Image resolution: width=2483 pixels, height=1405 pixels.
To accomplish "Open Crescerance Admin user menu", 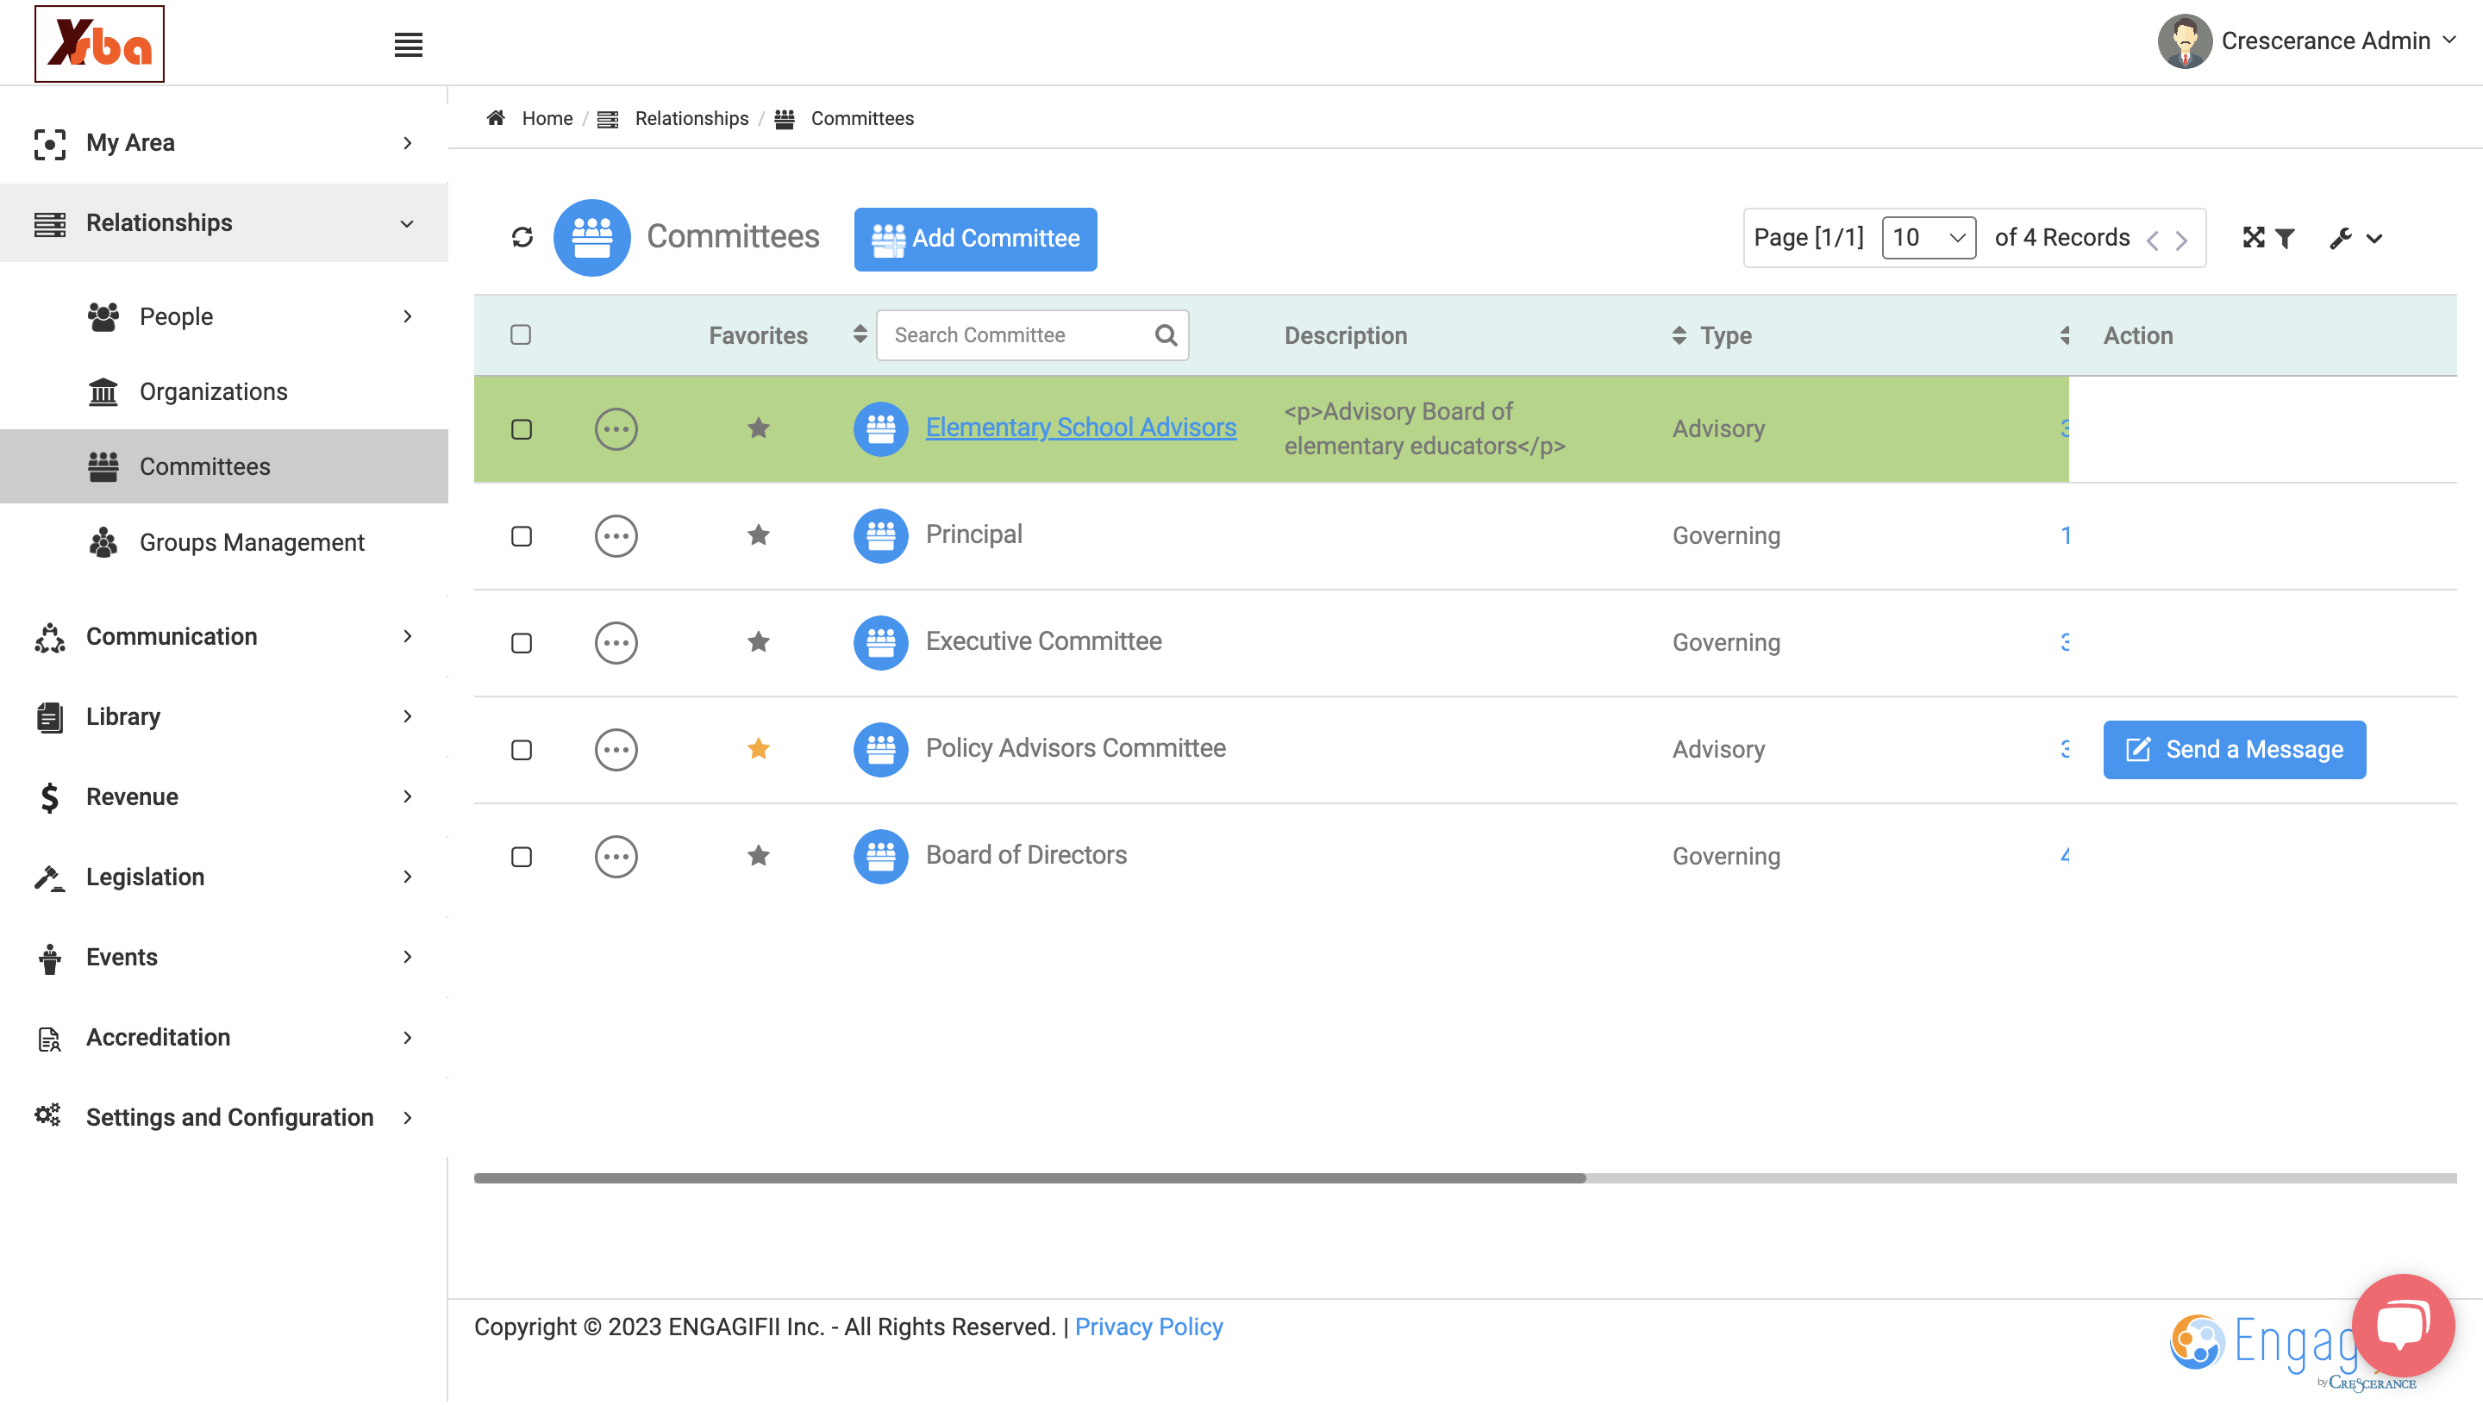I will [x=2306, y=41].
